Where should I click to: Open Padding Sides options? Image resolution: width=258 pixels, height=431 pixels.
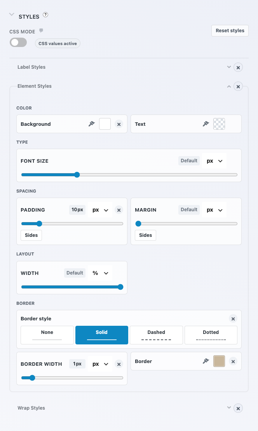click(31, 235)
